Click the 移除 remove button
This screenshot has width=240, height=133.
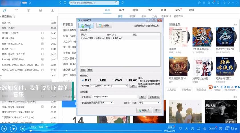[90, 70]
